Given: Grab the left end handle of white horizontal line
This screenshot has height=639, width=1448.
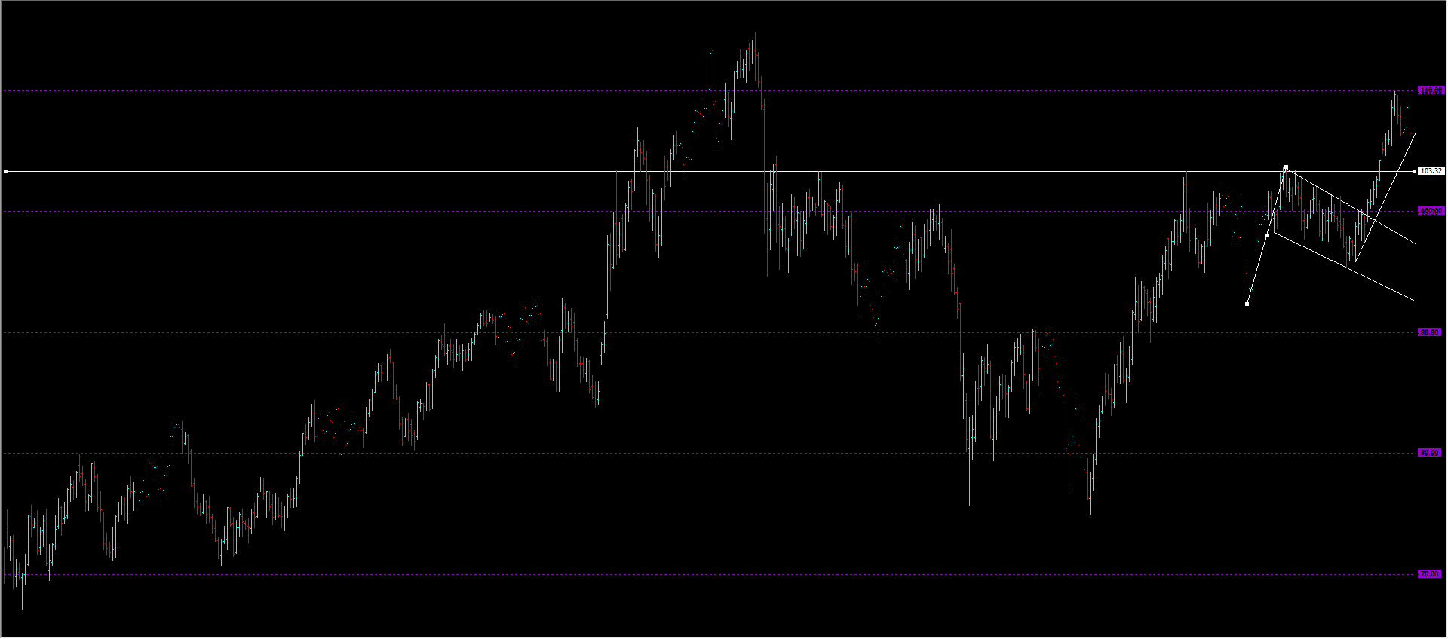Looking at the screenshot, I should (x=6, y=172).
